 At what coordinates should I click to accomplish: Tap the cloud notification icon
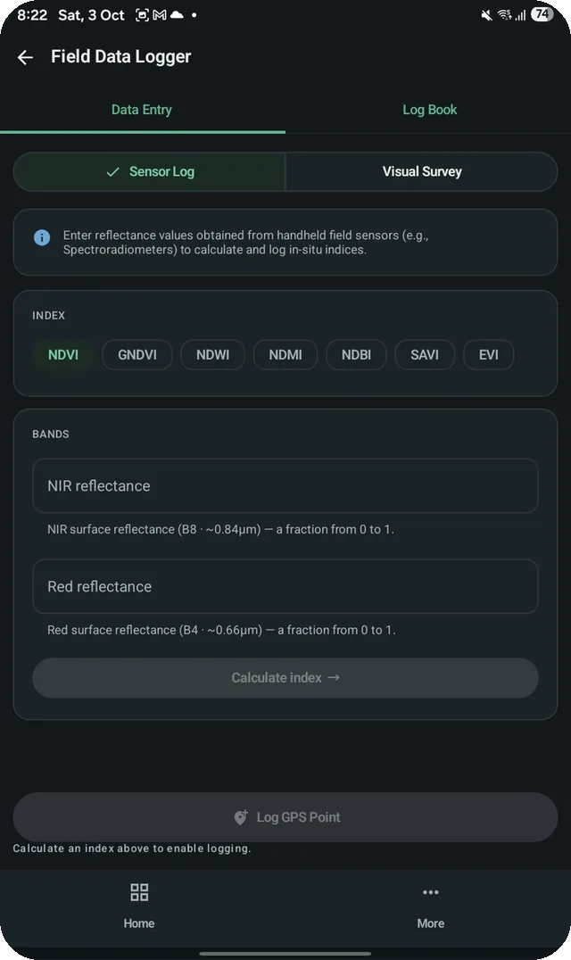[177, 14]
